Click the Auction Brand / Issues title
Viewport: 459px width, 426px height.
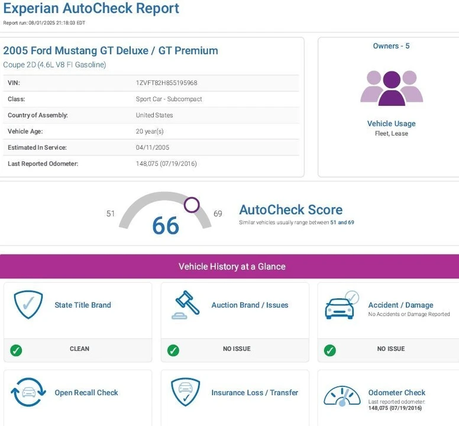(250, 305)
